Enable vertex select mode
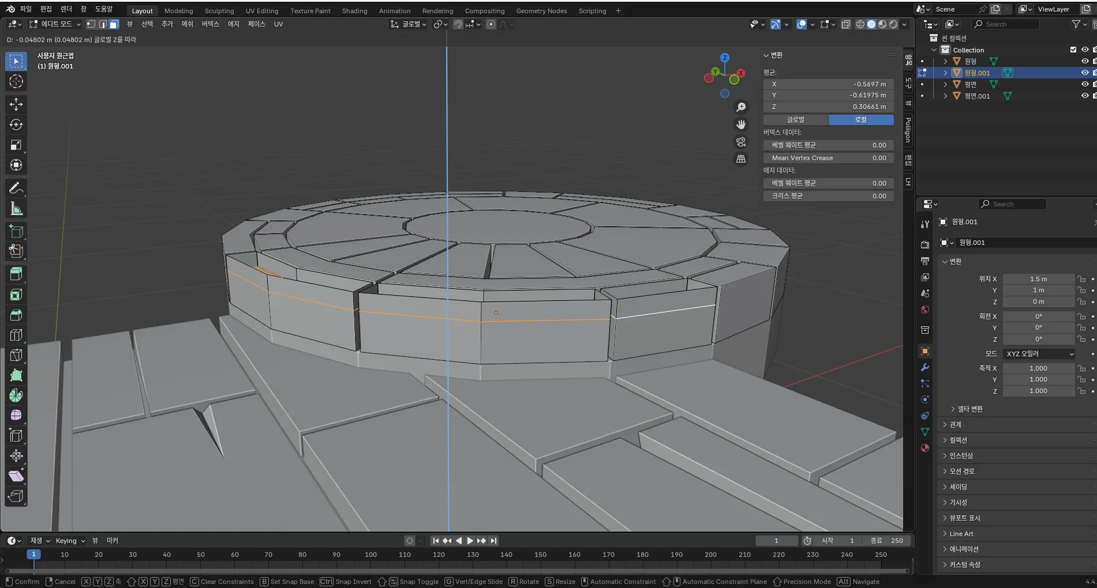 tap(91, 24)
